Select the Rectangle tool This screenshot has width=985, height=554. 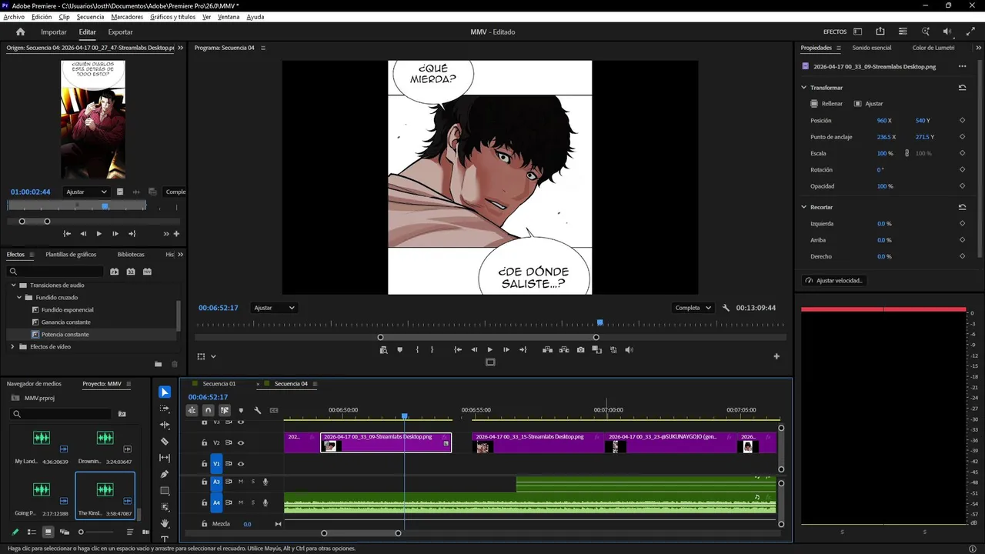click(165, 491)
